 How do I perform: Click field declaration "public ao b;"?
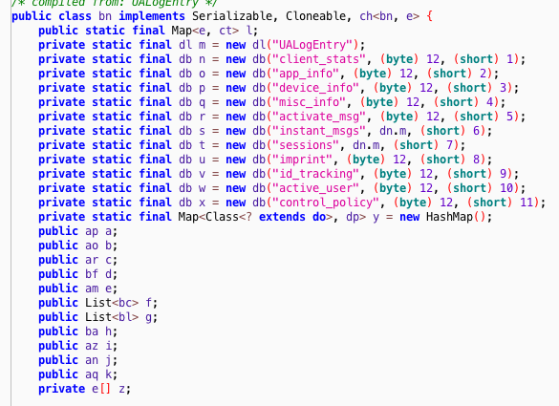[x=77, y=246]
